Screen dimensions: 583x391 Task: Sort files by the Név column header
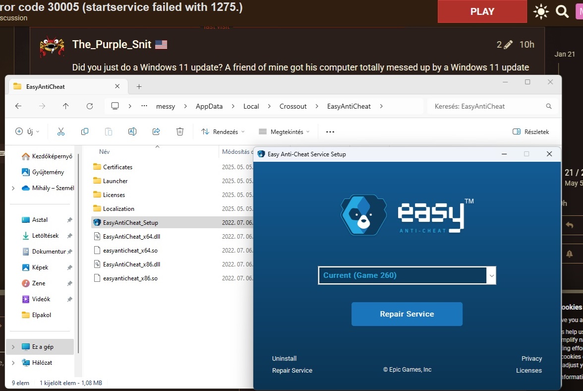click(105, 152)
